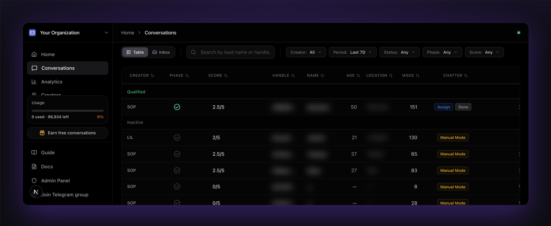The height and width of the screenshot is (226, 551).
Task: Sort by the AGE column
Action: point(353,76)
